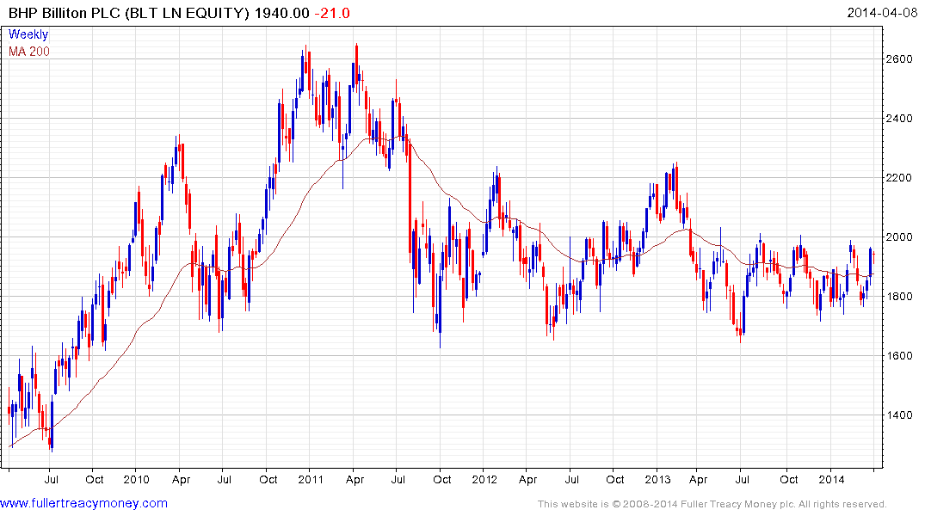The width and height of the screenshot is (925, 516).
Task: Click the 2400 price axis label
Action: pyautogui.click(x=900, y=119)
